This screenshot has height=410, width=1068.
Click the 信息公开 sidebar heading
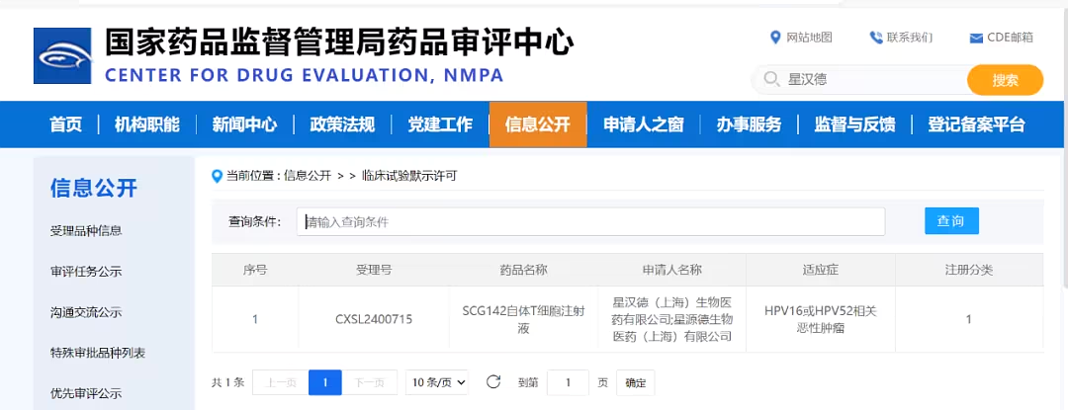pyautogui.click(x=93, y=189)
